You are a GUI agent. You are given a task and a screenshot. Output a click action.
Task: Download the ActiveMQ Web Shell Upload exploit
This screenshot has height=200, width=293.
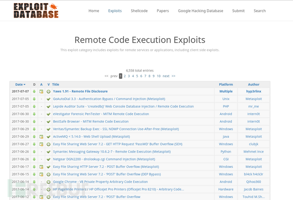(34, 136)
